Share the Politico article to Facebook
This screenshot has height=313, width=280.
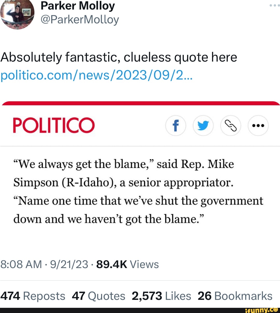(176, 126)
